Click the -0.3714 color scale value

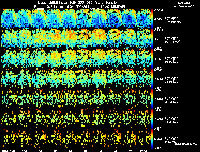click(x=159, y=10)
